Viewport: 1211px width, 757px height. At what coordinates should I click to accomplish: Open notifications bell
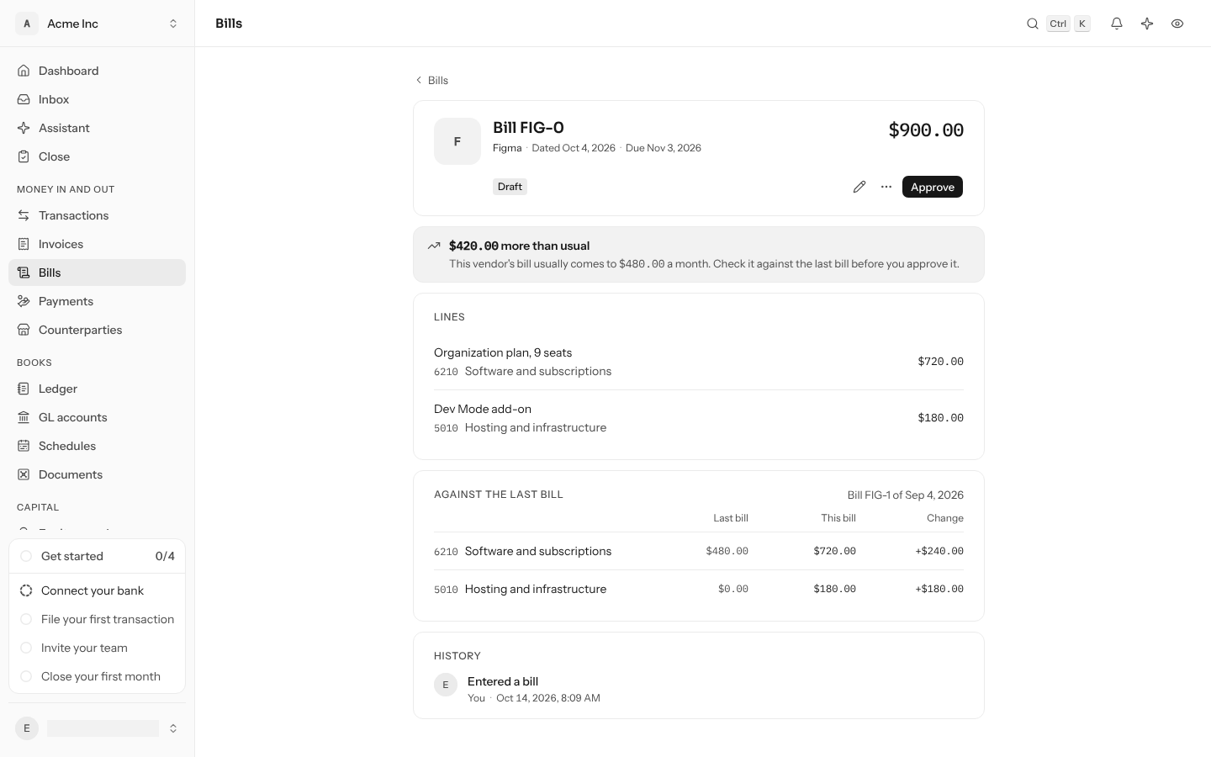point(1117,24)
